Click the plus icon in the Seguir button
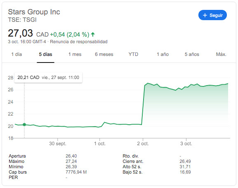Screen dimensions: 238x188 pyautogui.click(x=205, y=15)
